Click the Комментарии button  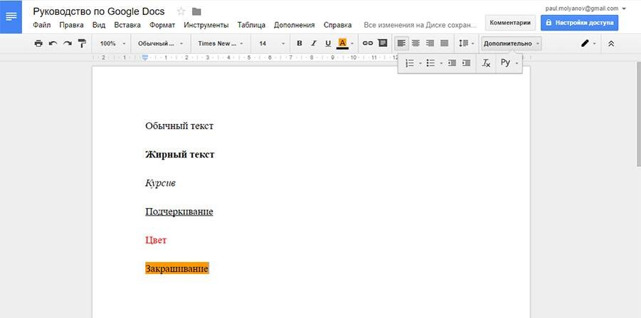pyautogui.click(x=510, y=23)
